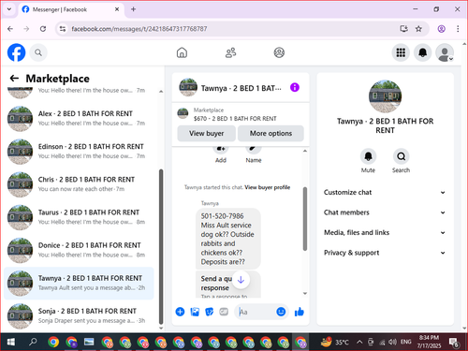Image resolution: width=468 pixels, height=351 pixels.
Task: Choose a sticker icon in composer
Action: (x=210, y=312)
